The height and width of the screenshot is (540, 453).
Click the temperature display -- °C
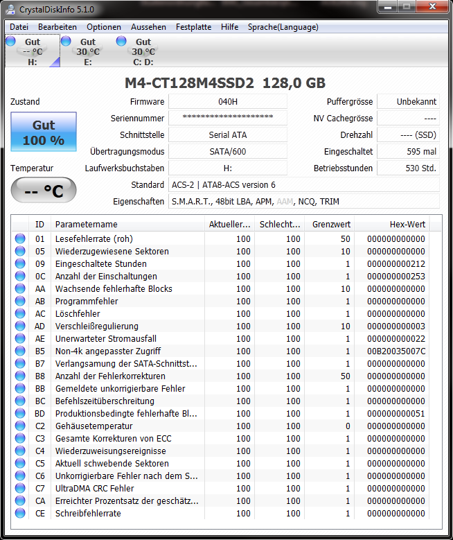coord(44,190)
